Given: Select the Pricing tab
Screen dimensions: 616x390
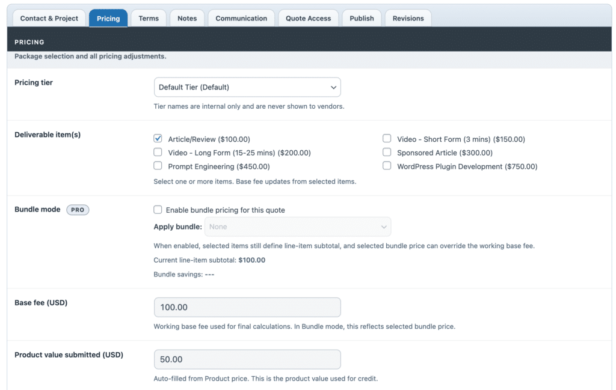Looking at the screenshot, I should click(108, 18).
